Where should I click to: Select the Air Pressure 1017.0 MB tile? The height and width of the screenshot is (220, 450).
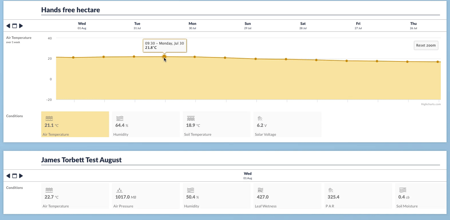click(146, 196)
